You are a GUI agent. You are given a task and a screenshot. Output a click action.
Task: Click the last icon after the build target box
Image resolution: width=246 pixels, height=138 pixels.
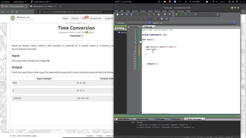pyautogui.click(x=218, y=15)
